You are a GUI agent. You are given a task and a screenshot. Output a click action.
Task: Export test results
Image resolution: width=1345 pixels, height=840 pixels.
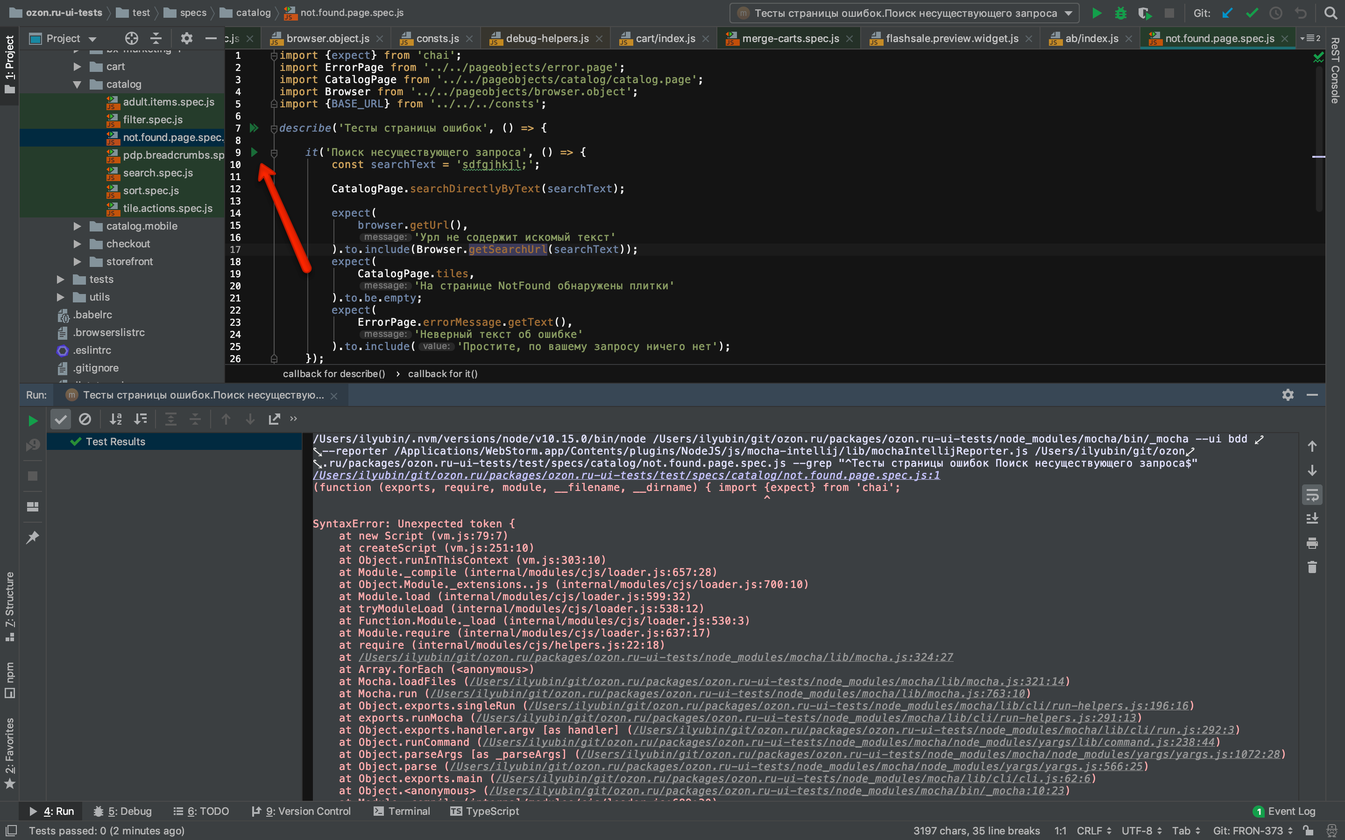274,419
